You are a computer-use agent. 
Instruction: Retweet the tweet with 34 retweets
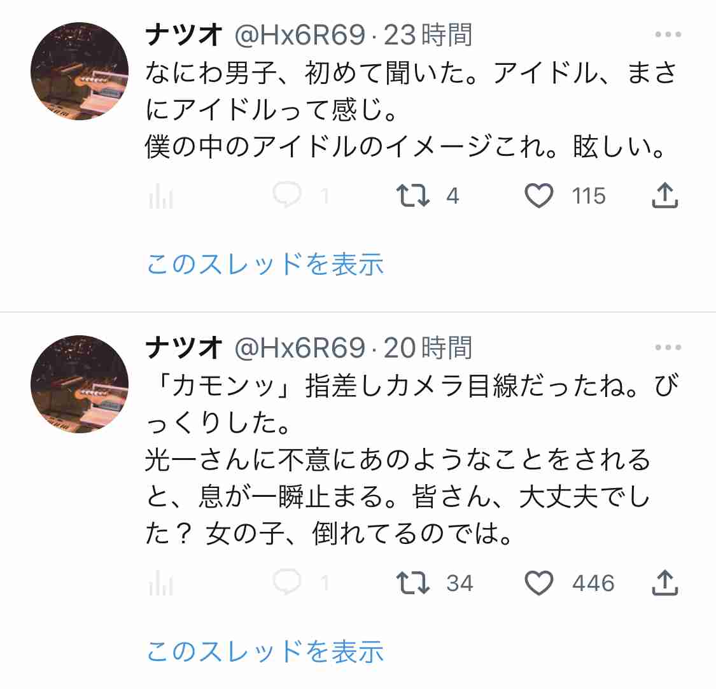[x=413, y=583]
